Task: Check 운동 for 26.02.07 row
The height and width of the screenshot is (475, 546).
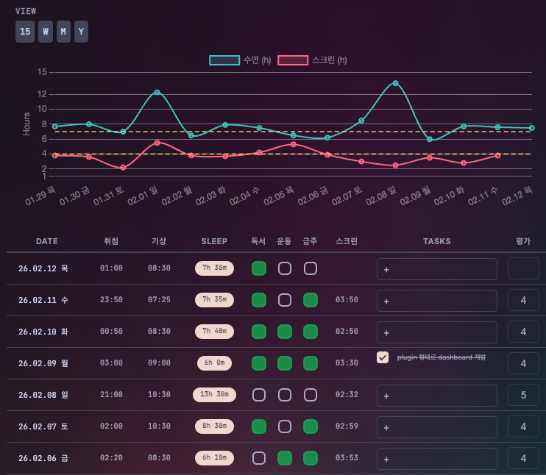Action: pos(285,426)
